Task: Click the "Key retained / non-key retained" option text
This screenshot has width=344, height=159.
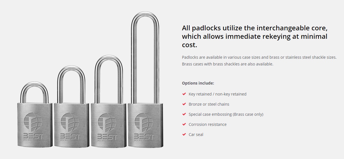Action: point(218,94)
